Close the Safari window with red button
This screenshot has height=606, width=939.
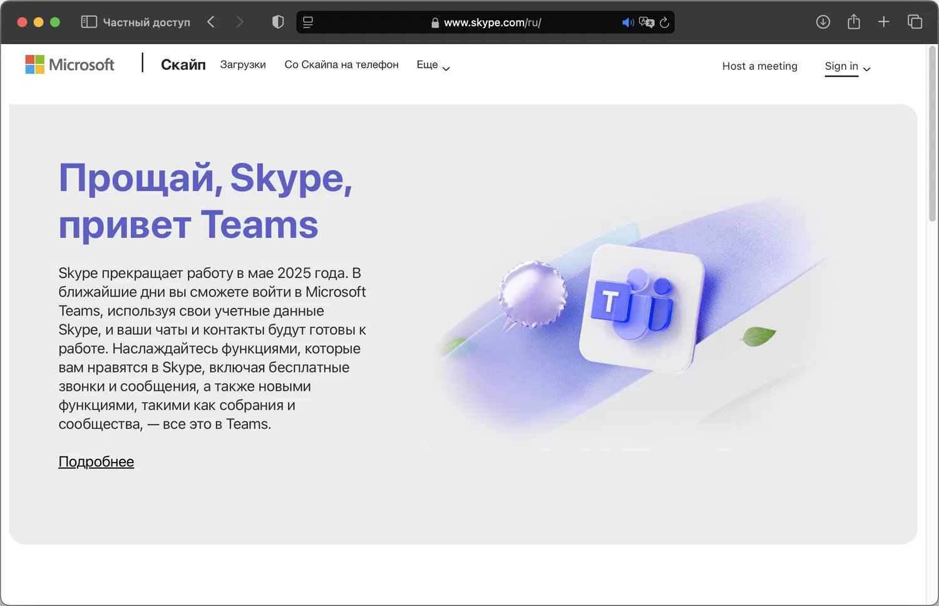click(x=22, y=22)
